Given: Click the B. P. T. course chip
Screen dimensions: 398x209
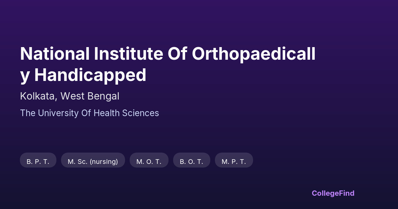Looking at the screenshot, I should pyautogui.click(x=38, y=162).
